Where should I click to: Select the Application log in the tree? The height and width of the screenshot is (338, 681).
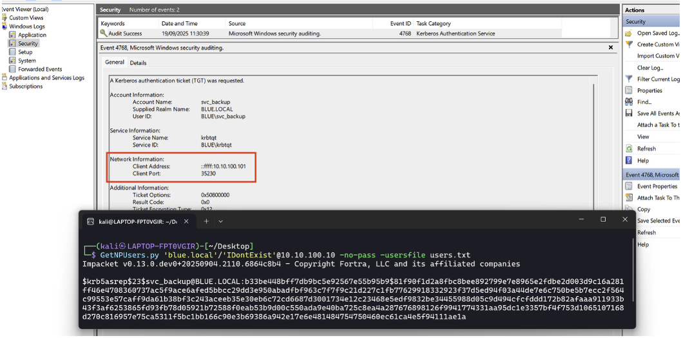[32, 35]
